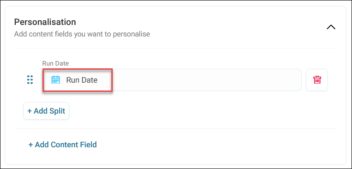Delete the Run Date field with trash icon

pyautogui.click(x=317, y=80)
